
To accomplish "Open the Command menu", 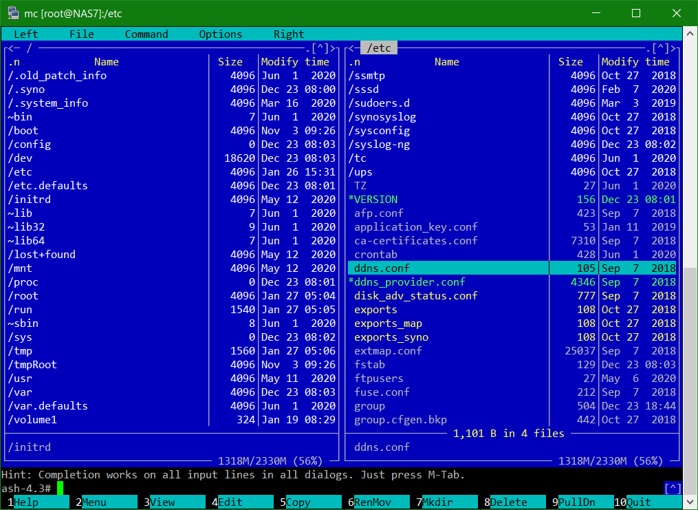I will (146, 34).
